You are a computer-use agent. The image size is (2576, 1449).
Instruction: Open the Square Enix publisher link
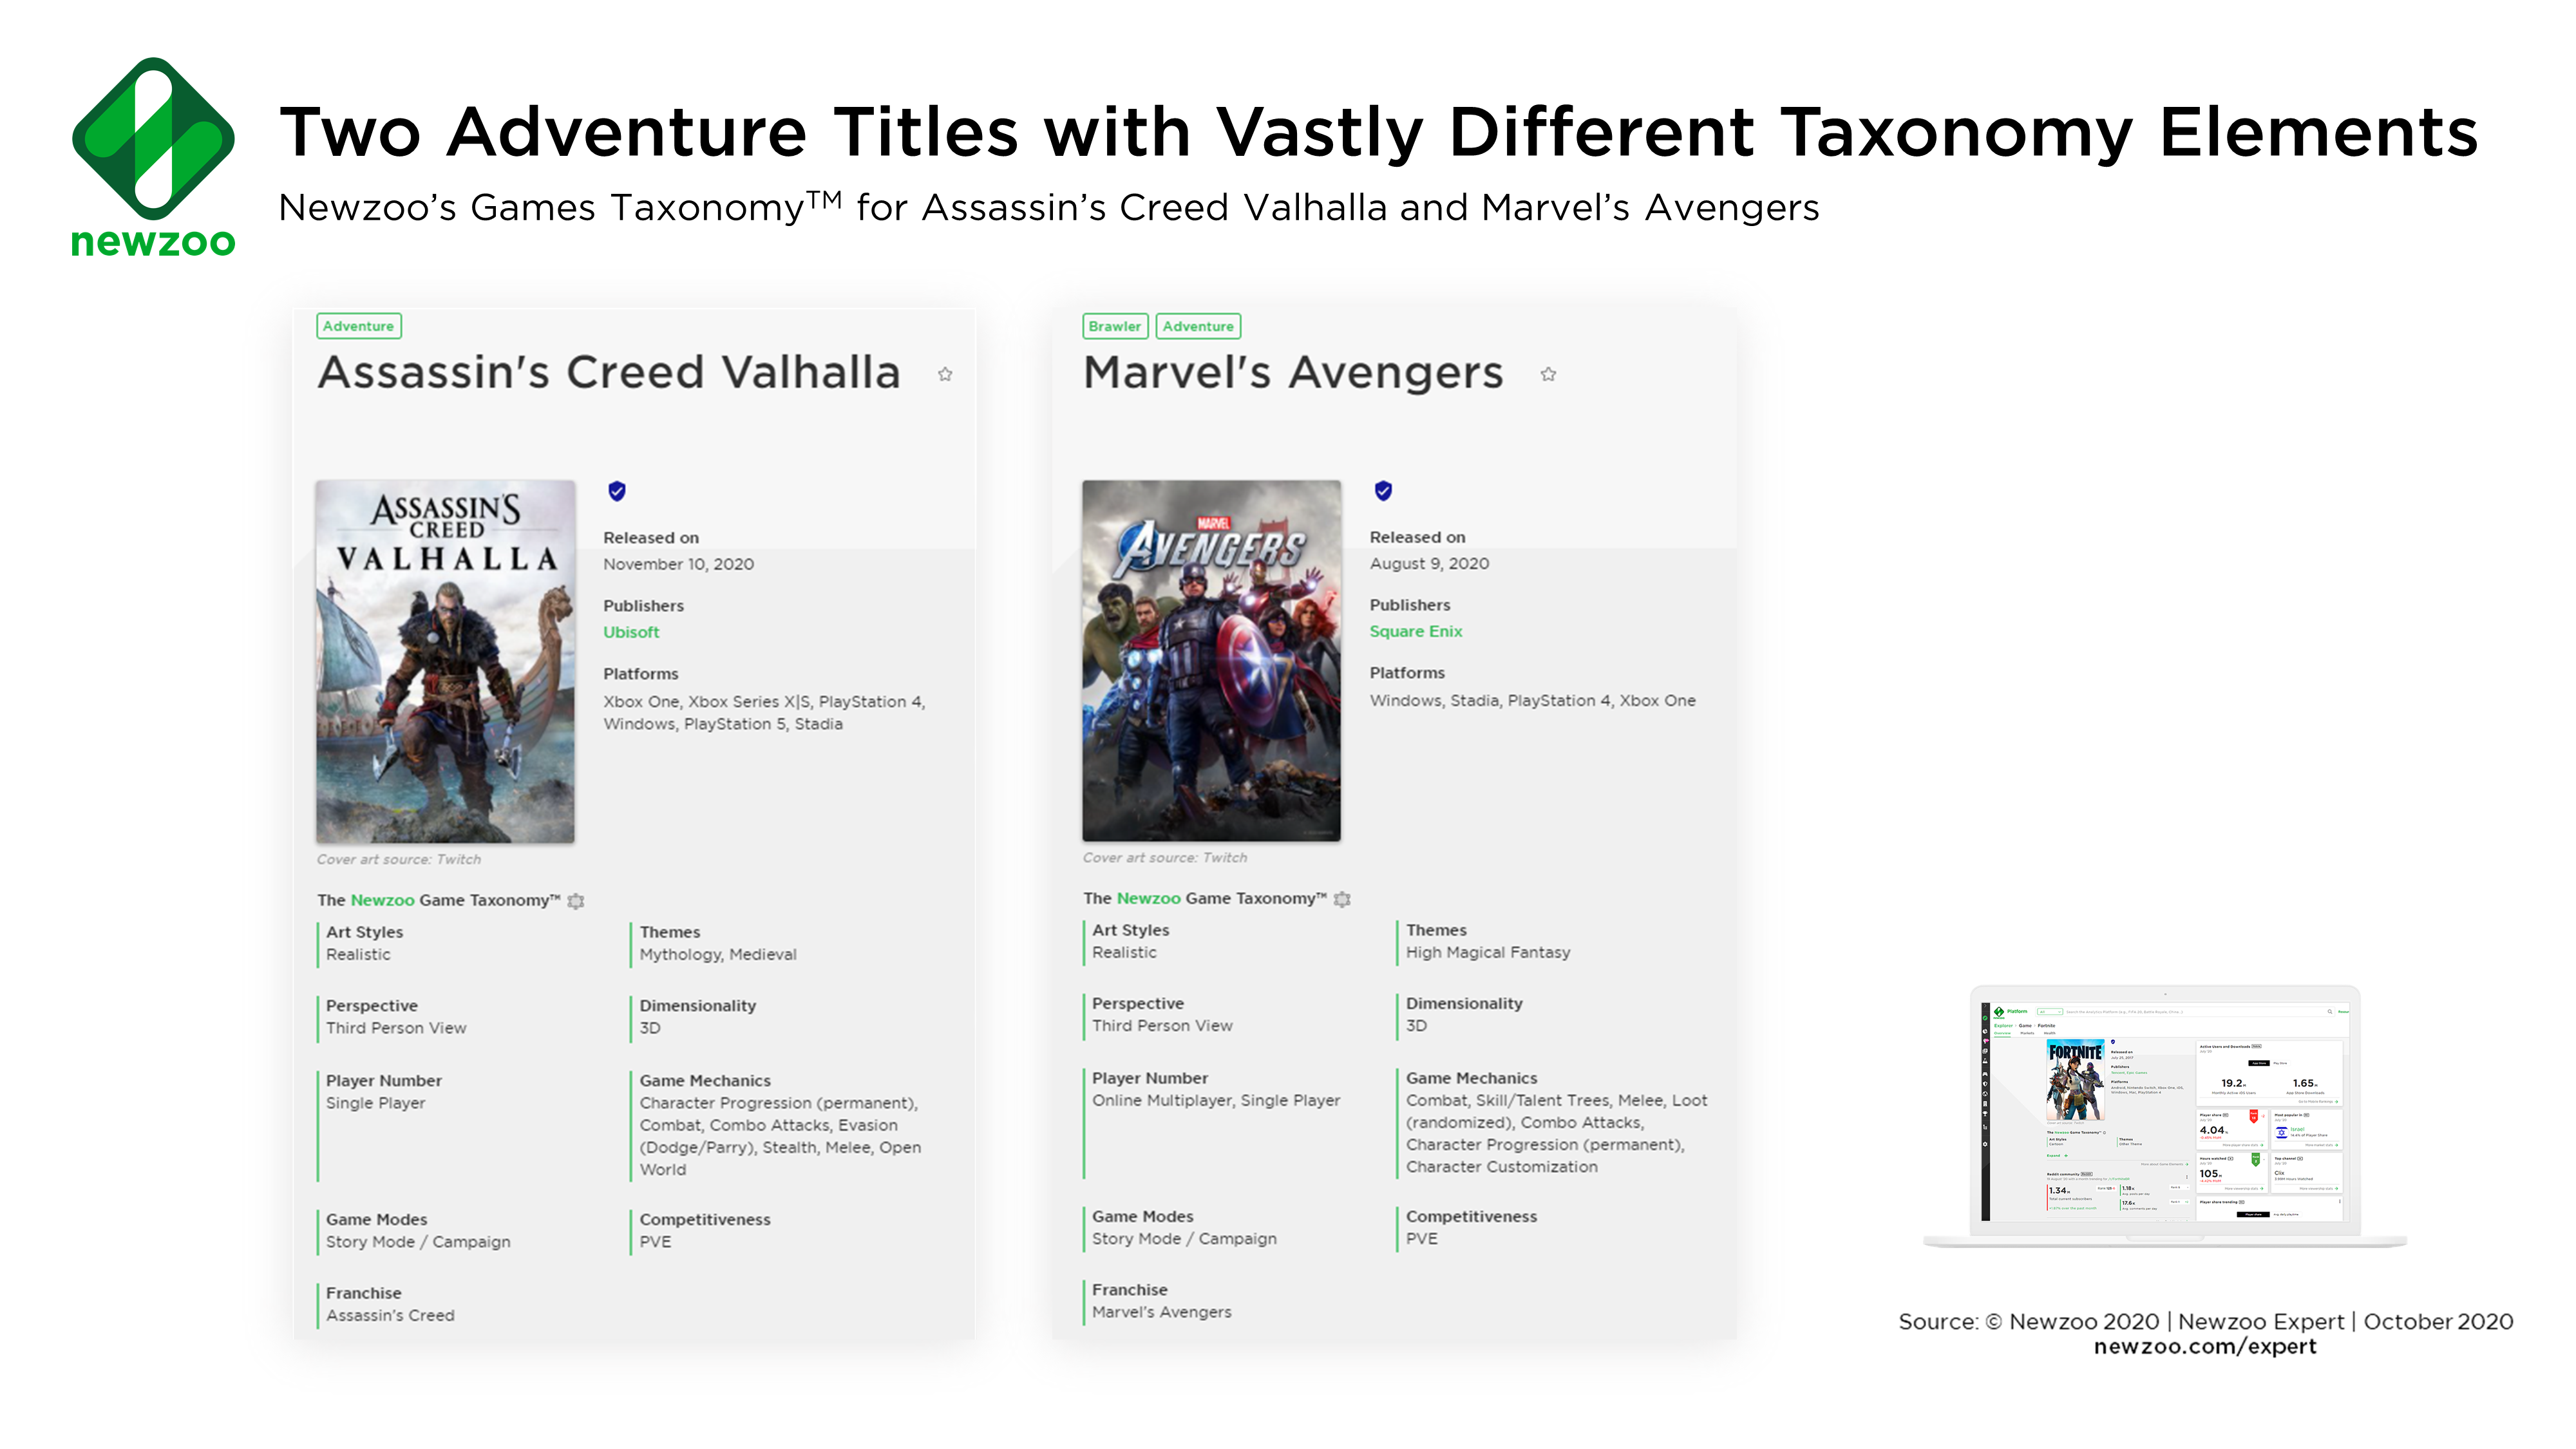click(1416, 631)
